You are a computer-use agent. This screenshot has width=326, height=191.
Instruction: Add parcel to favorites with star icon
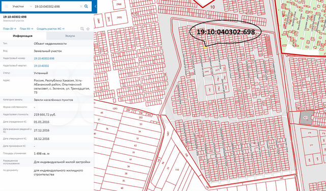click(x=88, y=29)
